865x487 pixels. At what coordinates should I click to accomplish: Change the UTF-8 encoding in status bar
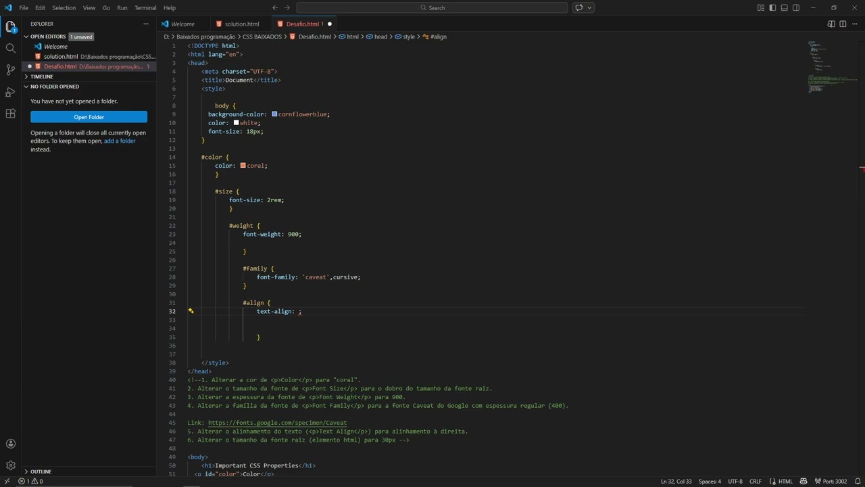pos(735,482)
